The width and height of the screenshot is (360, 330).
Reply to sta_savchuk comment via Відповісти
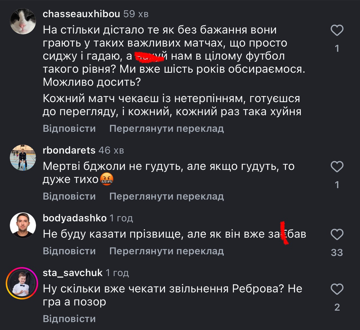coord(69,319)
